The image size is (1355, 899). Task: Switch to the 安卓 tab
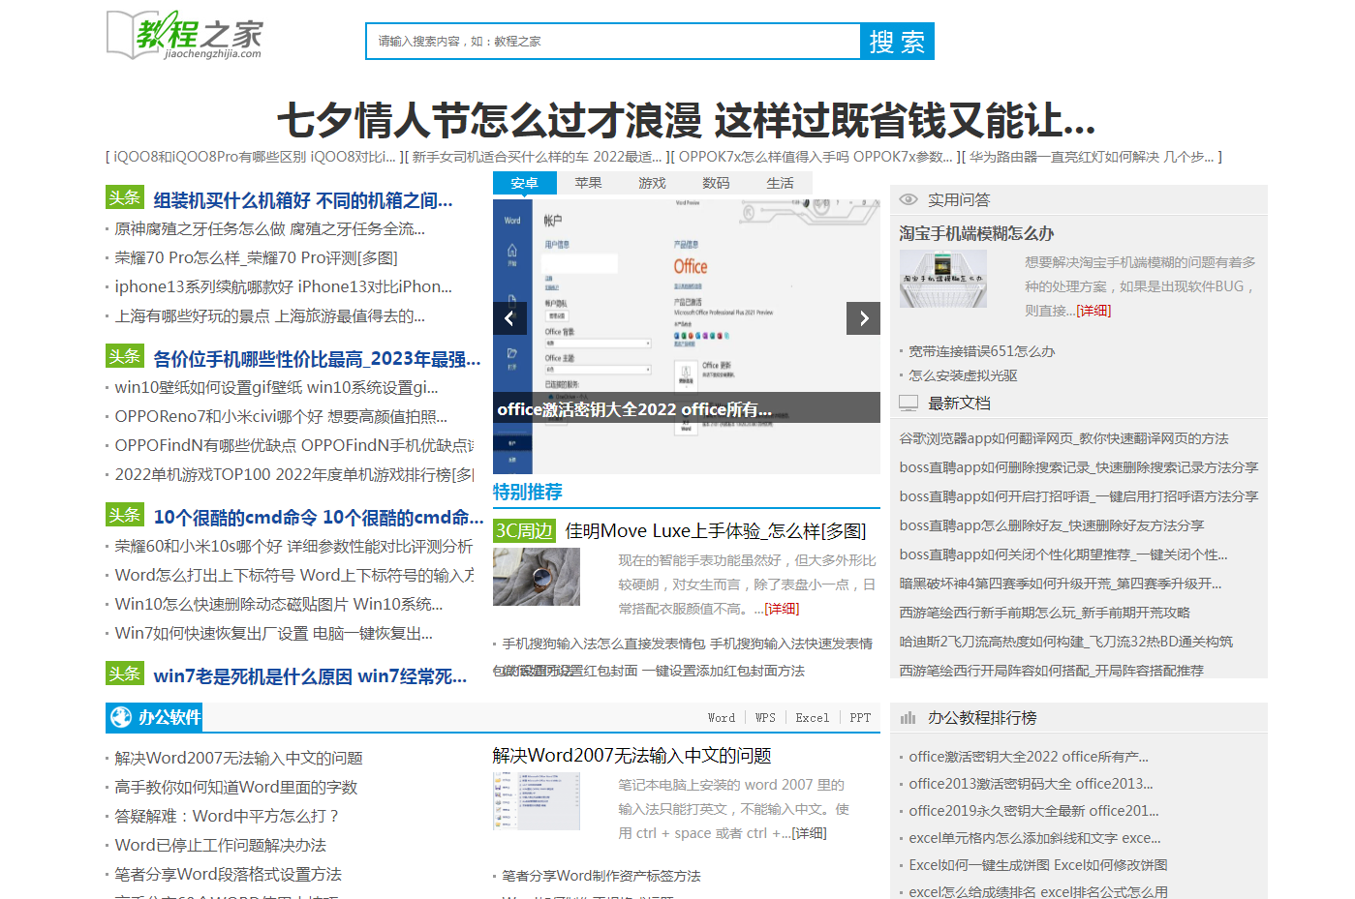click(525, 183)
